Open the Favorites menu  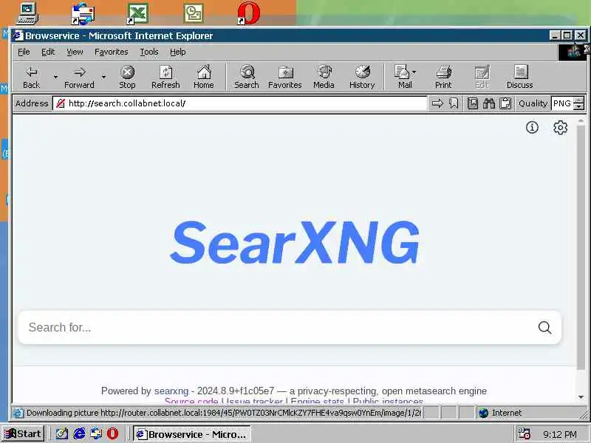click(x=112, y=52)
